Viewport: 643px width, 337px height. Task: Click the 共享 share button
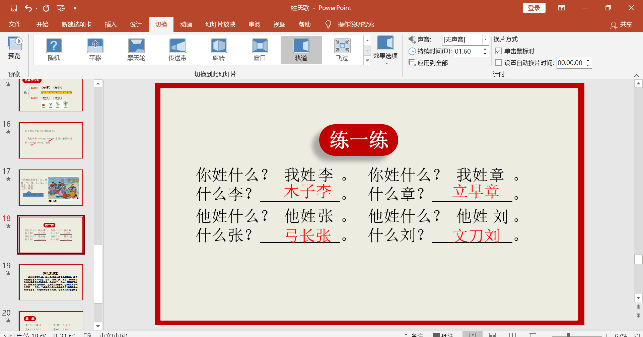(x=622, y=24)
